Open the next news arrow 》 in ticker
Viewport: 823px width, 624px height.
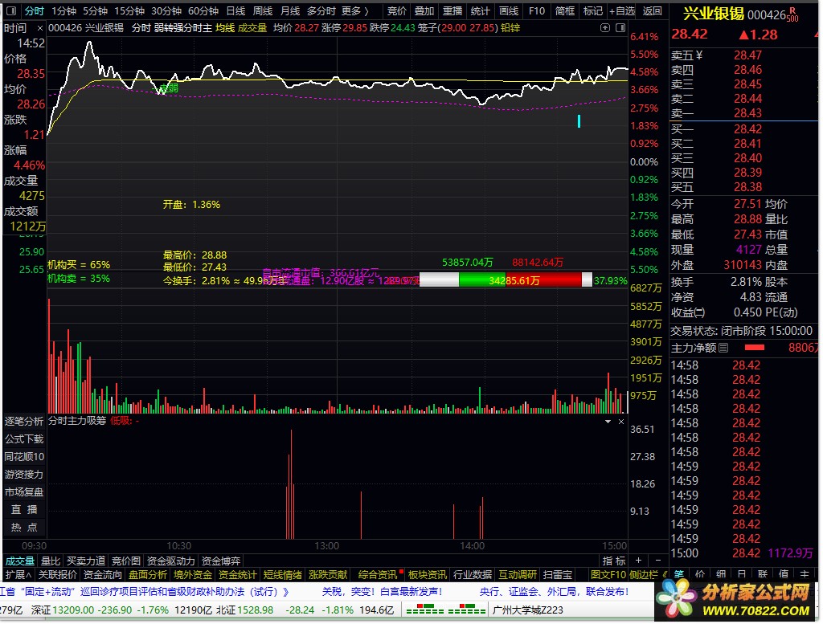tap(285, 592)
